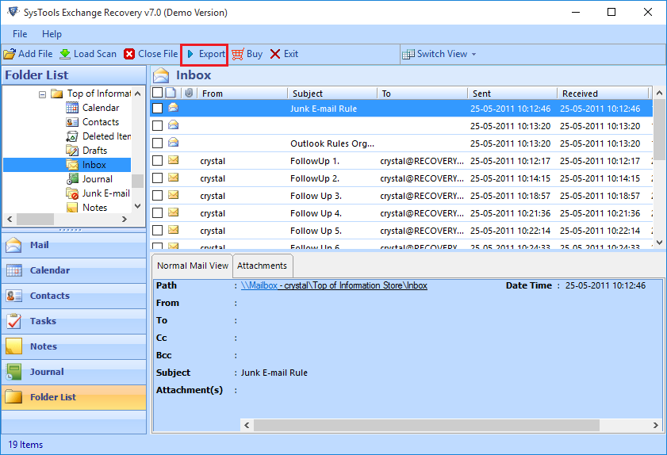Screen dimensions: 667x455
Task: Click envelope icon of Junk E-mail Rule message
Action: pyautogui.click(x=173, y=108)
